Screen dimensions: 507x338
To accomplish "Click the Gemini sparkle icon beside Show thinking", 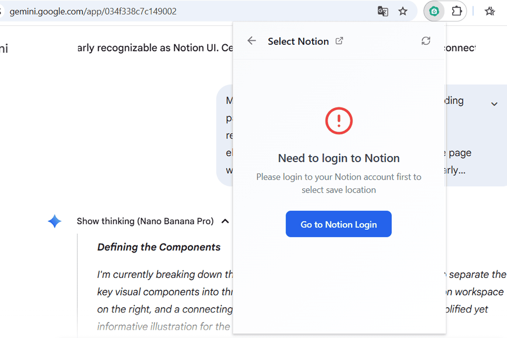I will tap(55, 221).
